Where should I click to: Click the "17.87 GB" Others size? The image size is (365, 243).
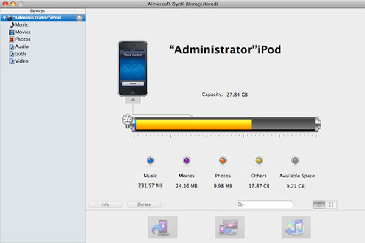259,186
